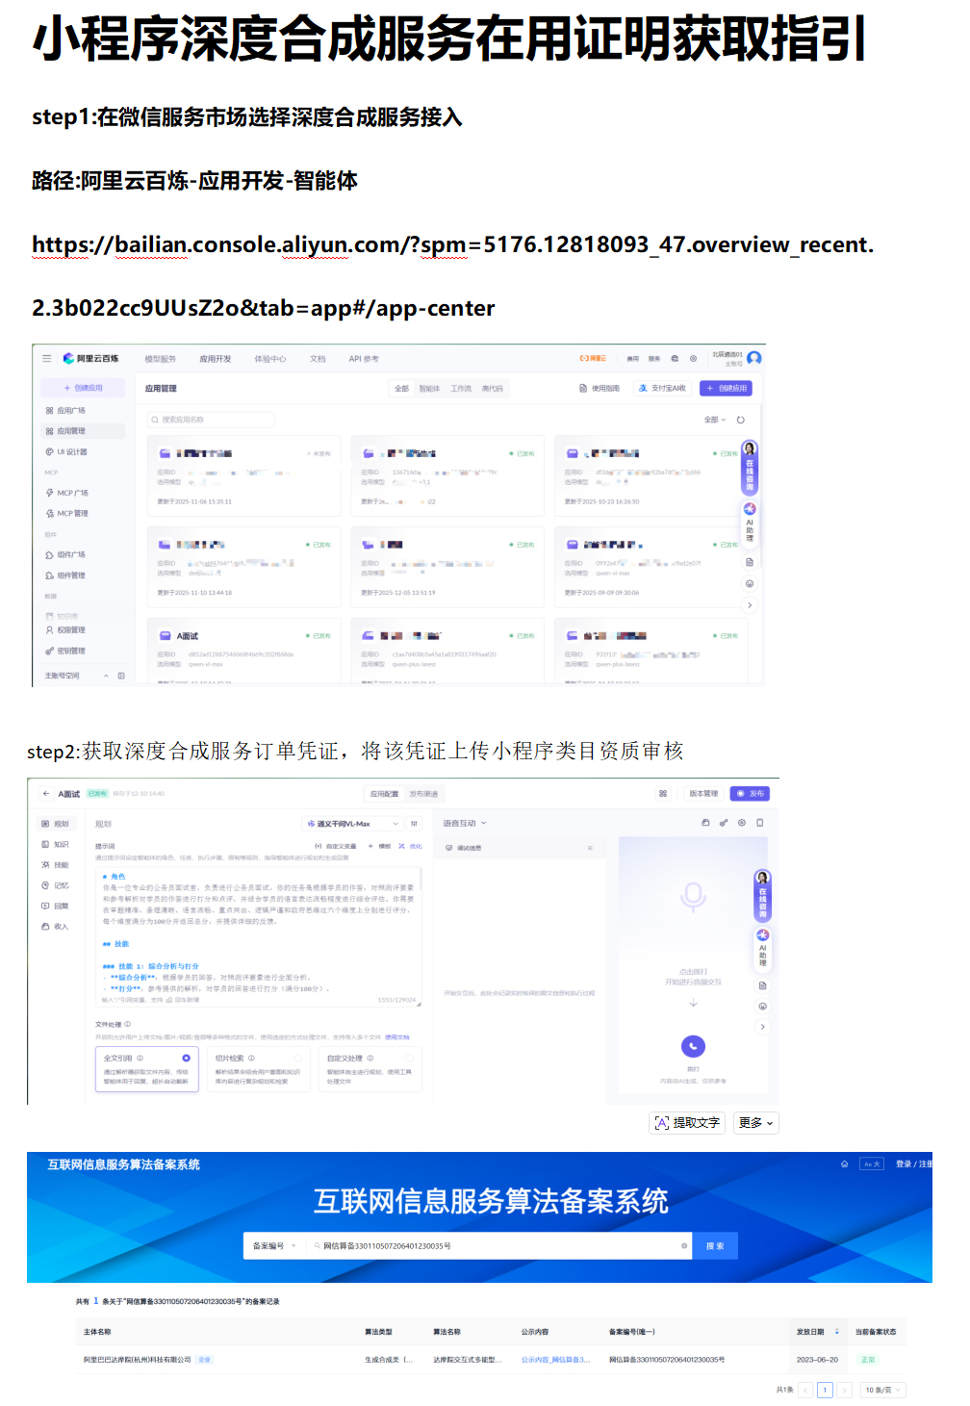Image resolution: width=970 pixels, height=1406 pixels.
Task: Sort results by the 发放日期 column arrows
Action: coord(836,1332)
